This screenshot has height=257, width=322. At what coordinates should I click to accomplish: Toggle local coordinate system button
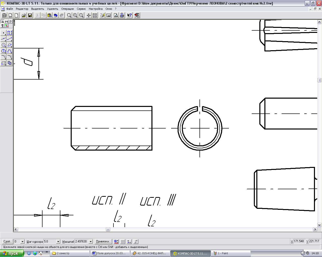(x=129, y=241)
